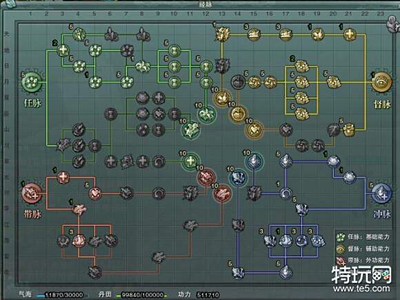Select the lower red level-10 node
The image size is (400, 300).
click(222, 193)
